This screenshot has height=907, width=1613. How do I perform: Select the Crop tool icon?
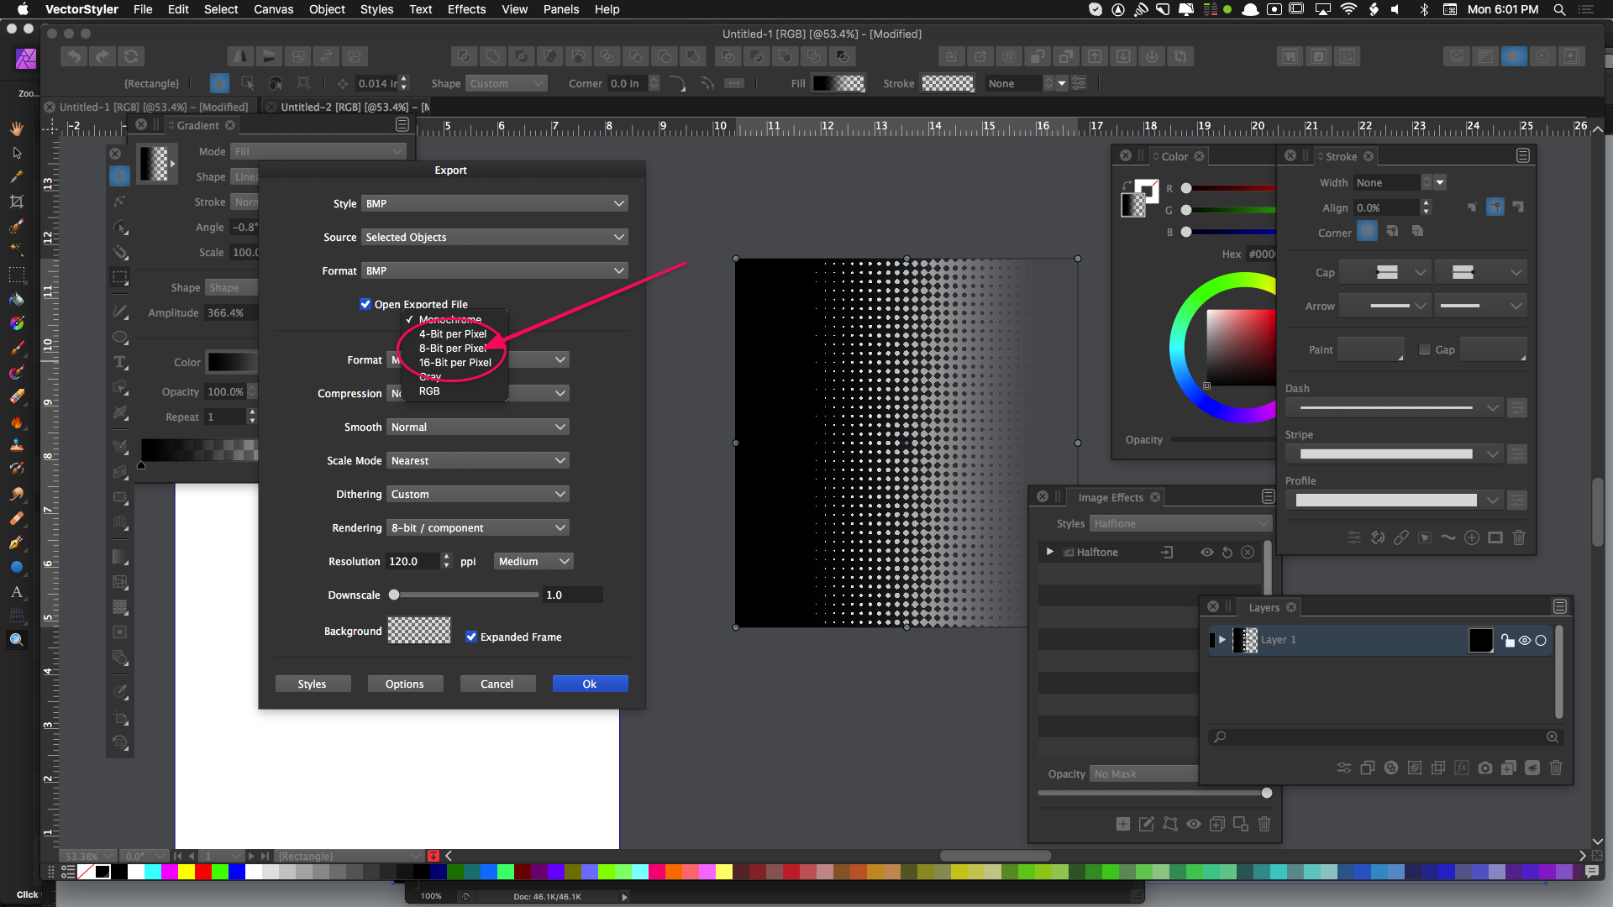[x=16, y=202]
